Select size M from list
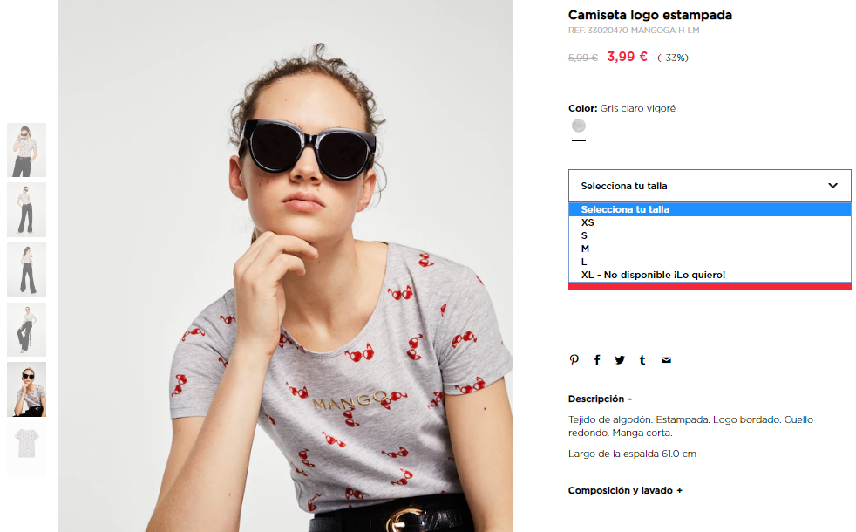Image resolution: width=856 pixels, height=532 pixels. (710, 249)
